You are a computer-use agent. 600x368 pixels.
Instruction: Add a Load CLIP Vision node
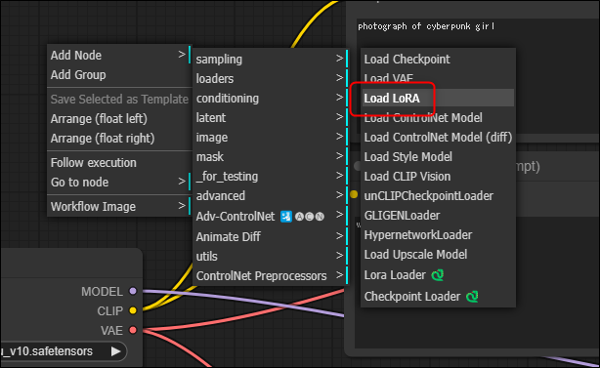[438, 176]
